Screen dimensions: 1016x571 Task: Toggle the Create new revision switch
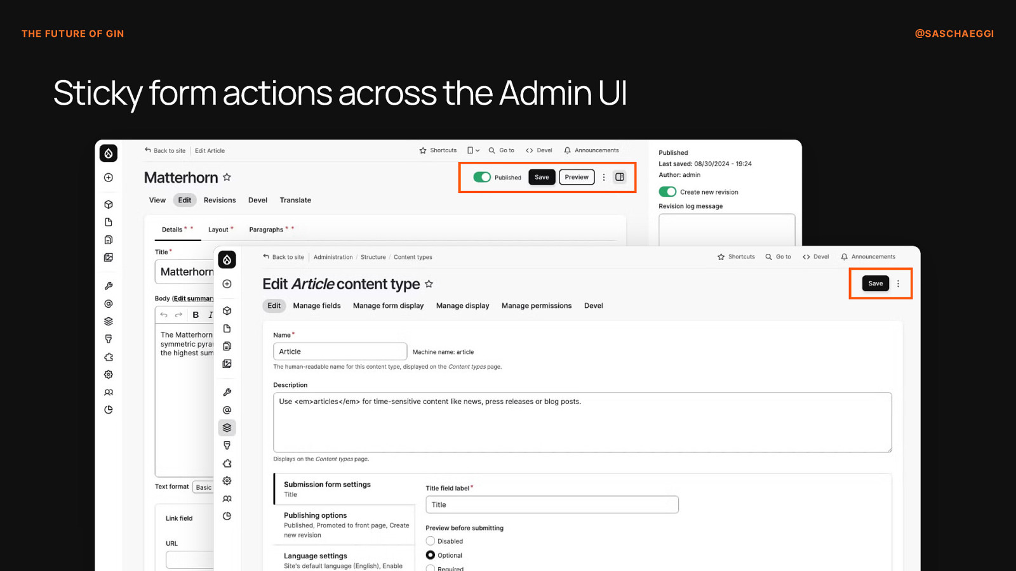pyautogui.click(x=667, y=192)
